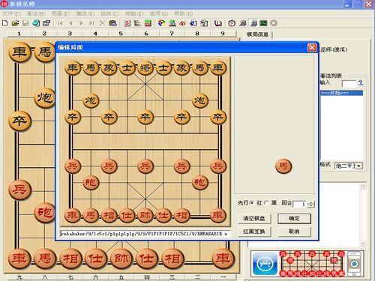The height and width of the screenshot is (281, 375).
Task: Select black 將 piece on edit board
Action: (145, 68)
